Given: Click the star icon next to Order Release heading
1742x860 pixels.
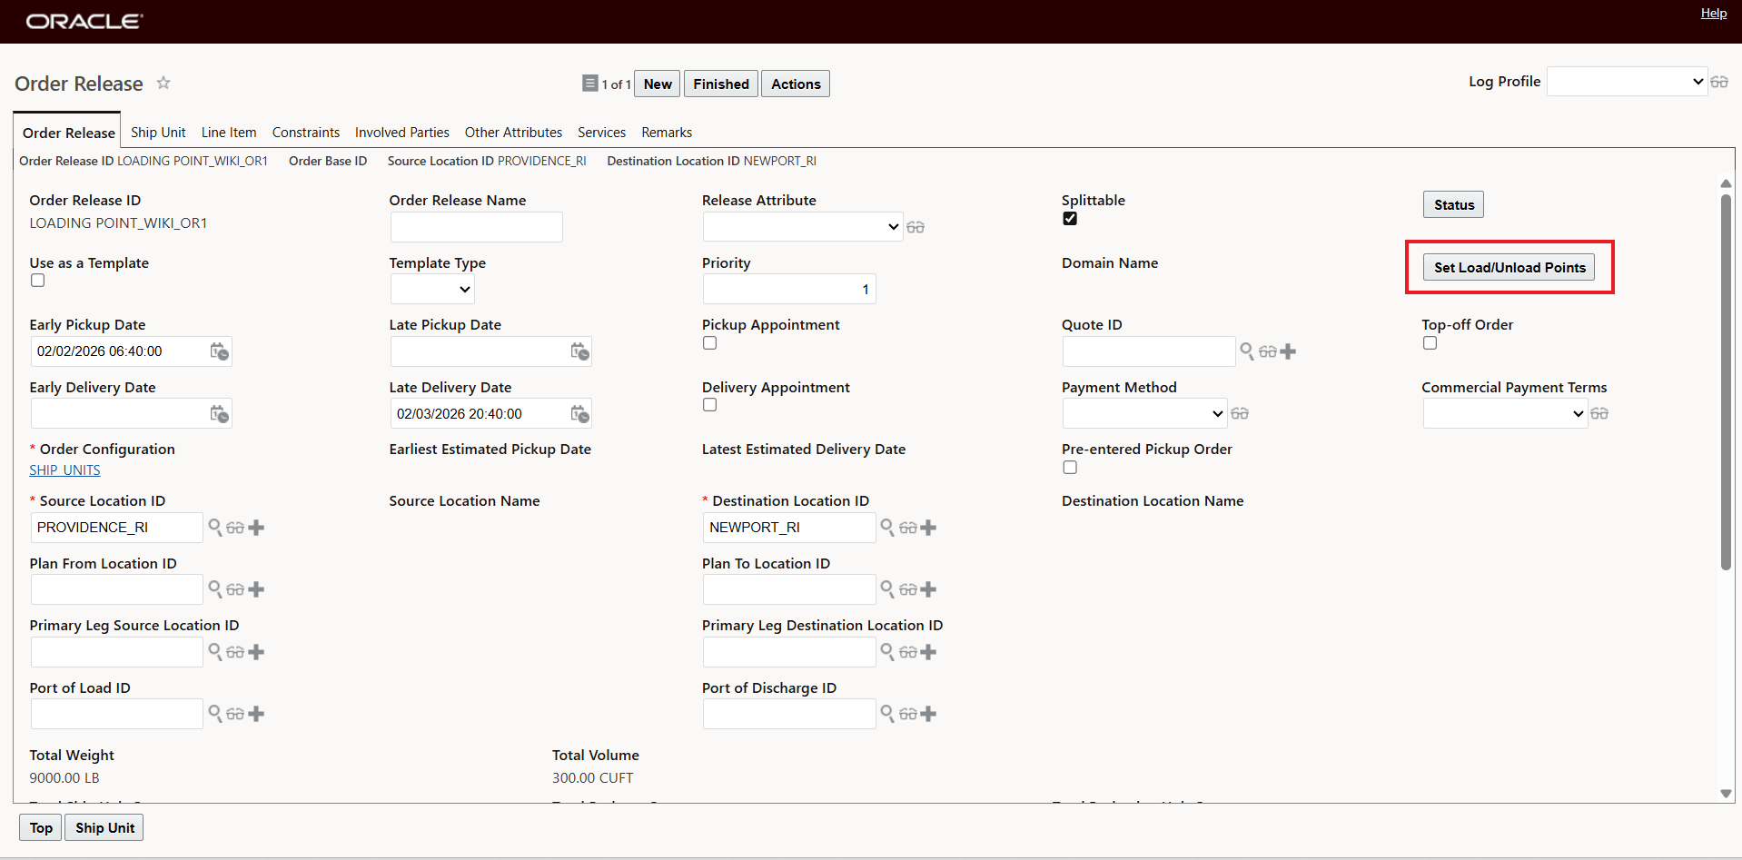Looking at the screenshot, I should 163,83.
